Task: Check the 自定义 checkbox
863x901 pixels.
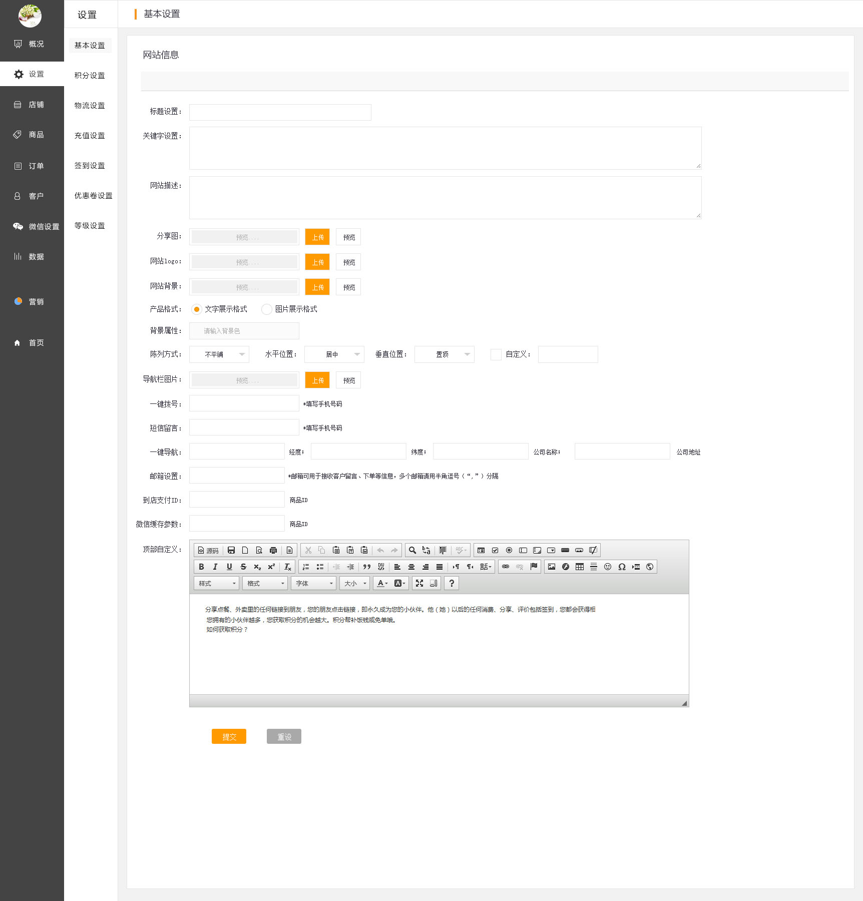Action: click(496, 354)
